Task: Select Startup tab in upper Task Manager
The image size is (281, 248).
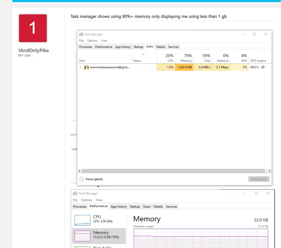Action: click(x=138, y=47)
